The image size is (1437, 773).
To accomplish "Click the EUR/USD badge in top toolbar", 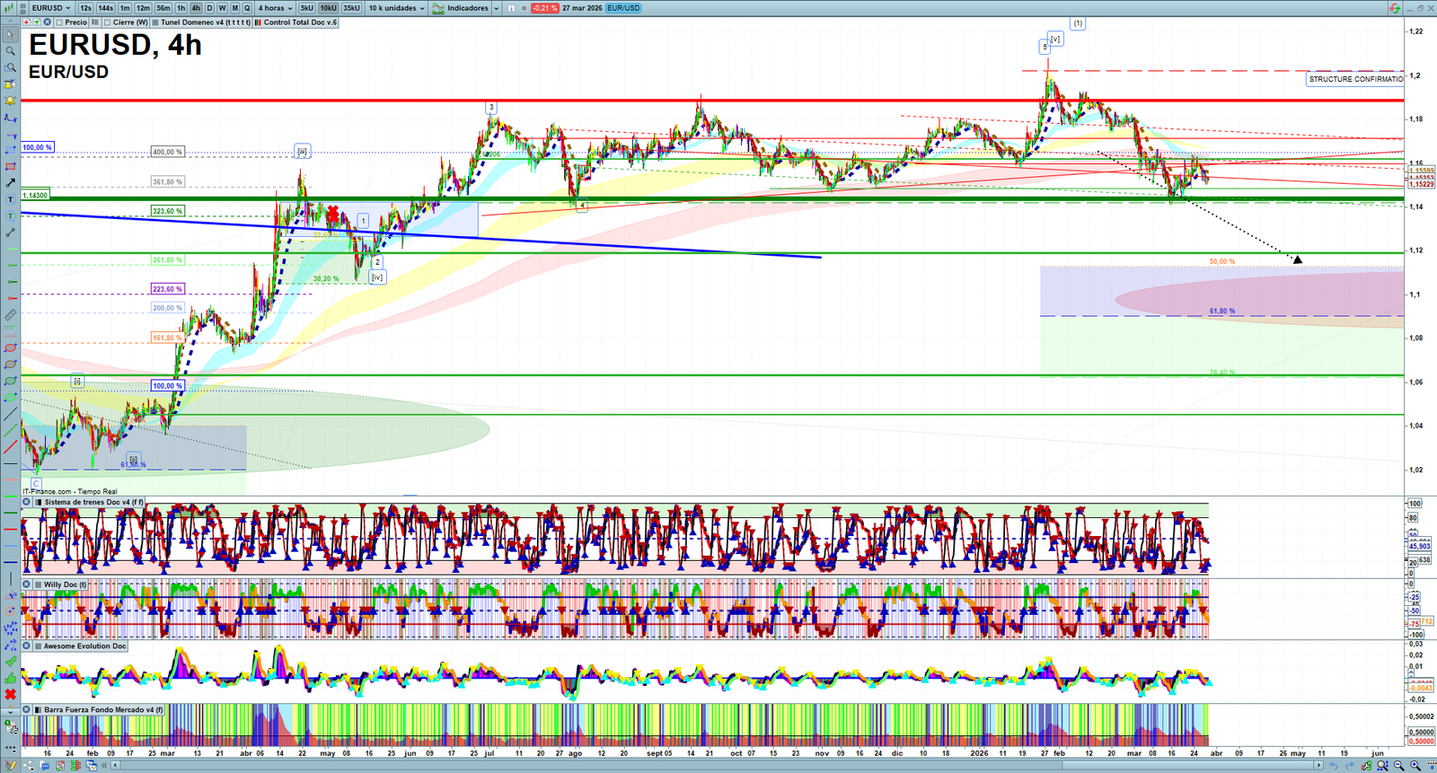I will [x=623, y=8].
